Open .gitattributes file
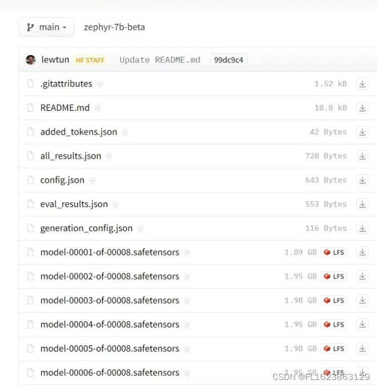377x385 pixels. pos(66,84)
